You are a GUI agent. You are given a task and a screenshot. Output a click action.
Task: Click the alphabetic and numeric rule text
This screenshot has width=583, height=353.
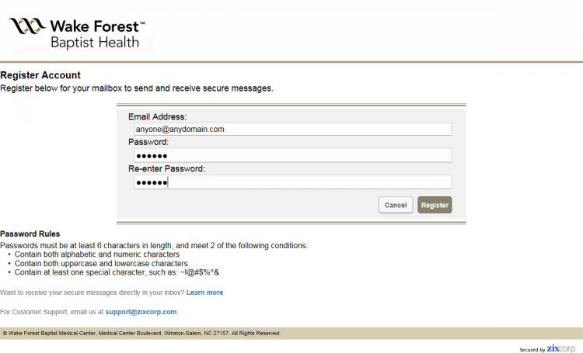tap(97, 254)
